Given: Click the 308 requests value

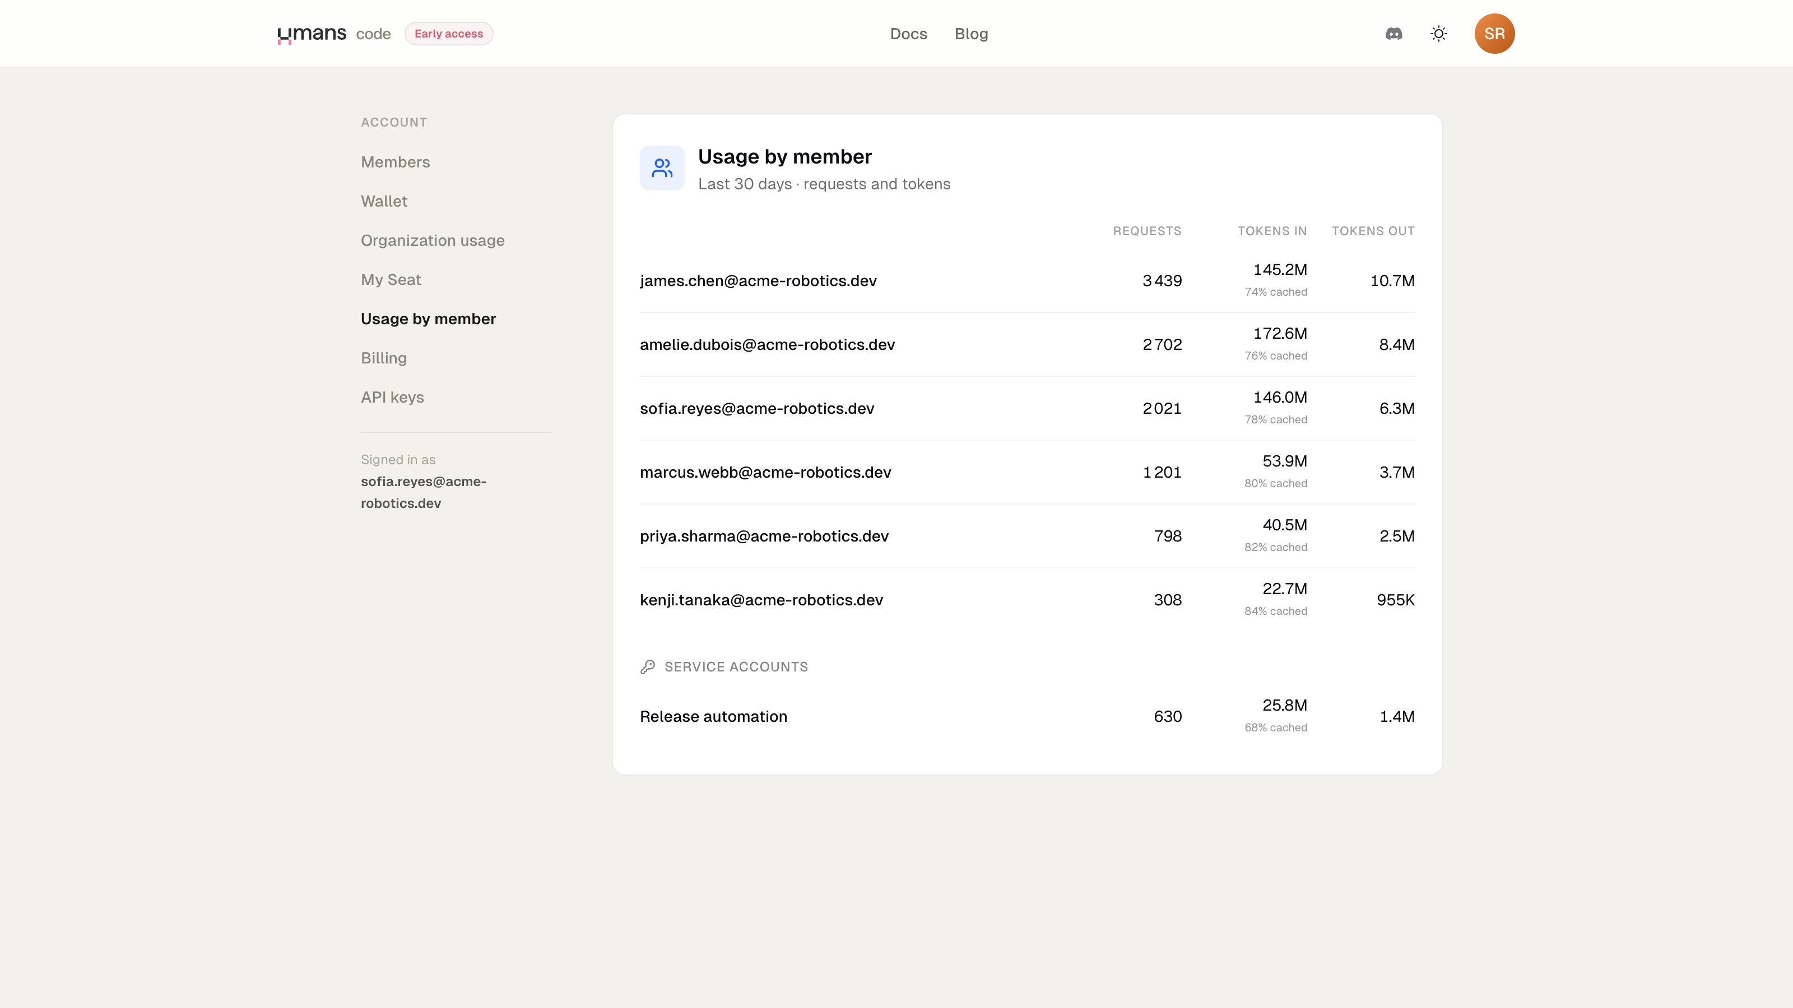Looking at the screenshot, I should coord(1167,600).
